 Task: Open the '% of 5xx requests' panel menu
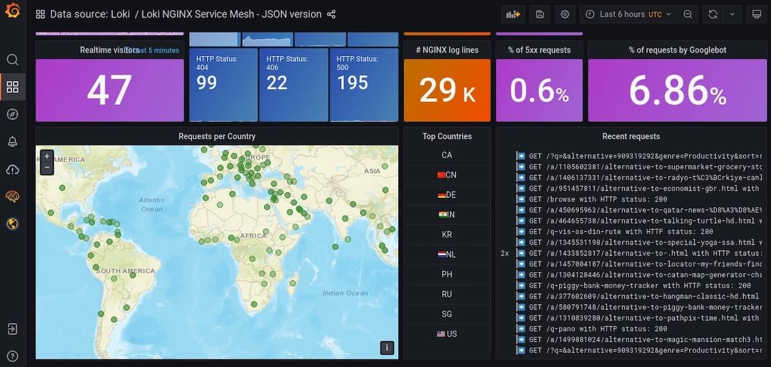tap(540, 49)
